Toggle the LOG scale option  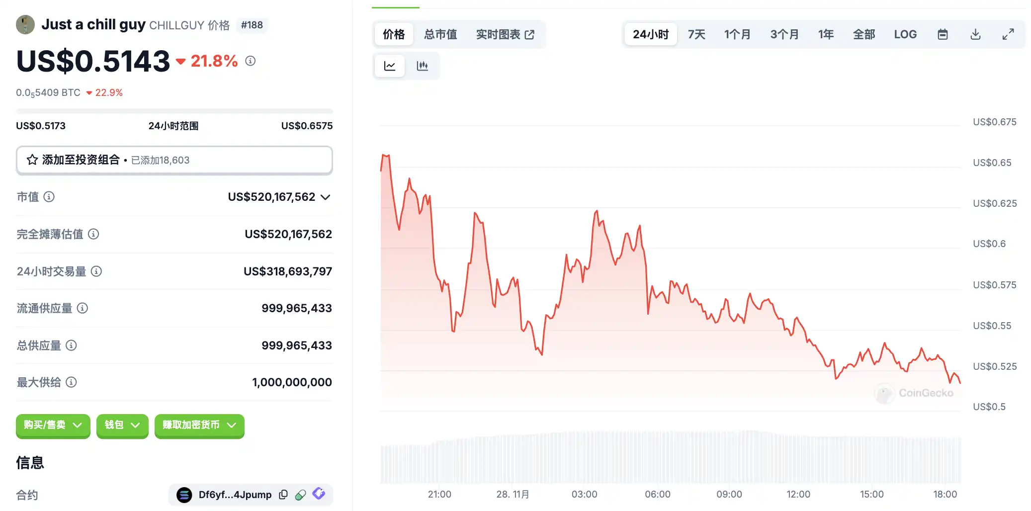tap(905, 34)
